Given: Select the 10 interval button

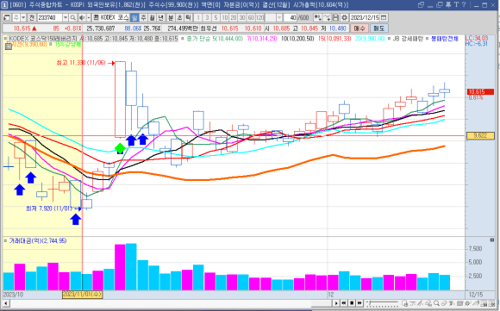Looking at the screenshot, I should (x=224, y=17).
